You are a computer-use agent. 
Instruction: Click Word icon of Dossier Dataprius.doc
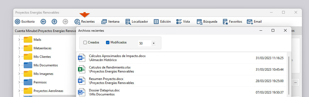click(81, 92)
